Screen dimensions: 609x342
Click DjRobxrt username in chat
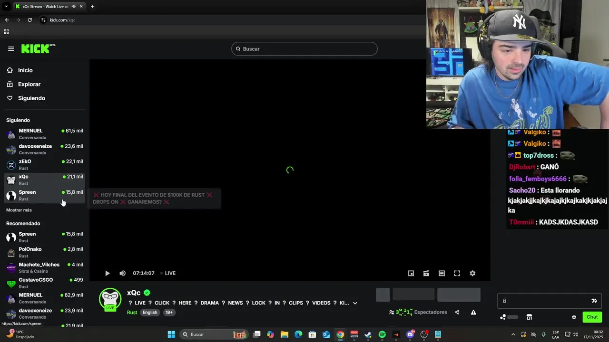(x=522, y=167)
